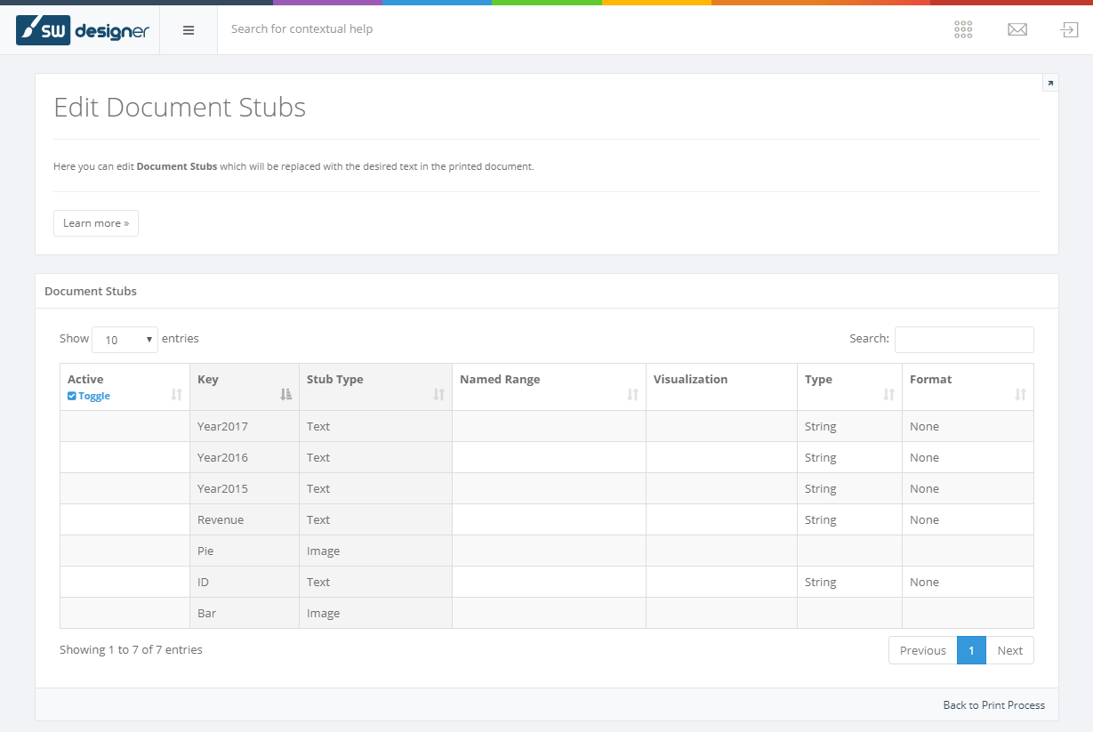Click the Learn more button
Image resolution: width=1093 pixels, height=732 pixels.
96,223
